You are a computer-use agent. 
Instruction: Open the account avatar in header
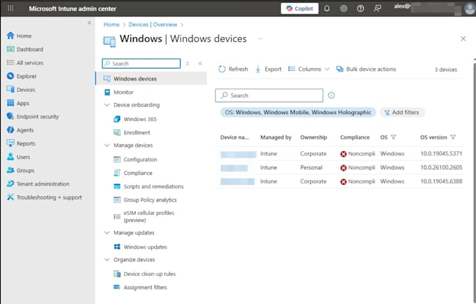coord(469,8)
